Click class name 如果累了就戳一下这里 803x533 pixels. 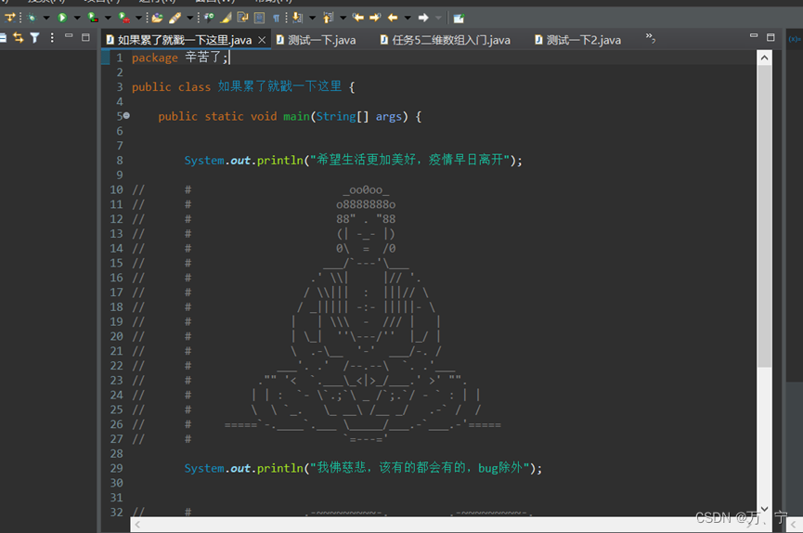tap(279, 86)
